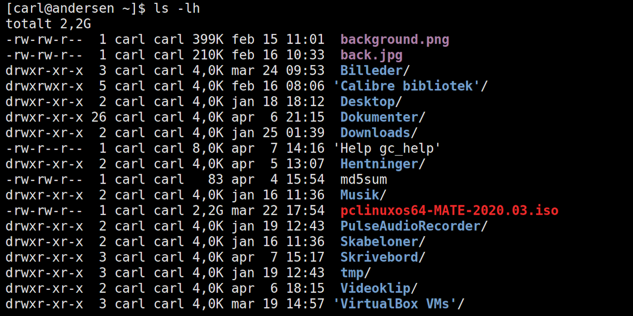
Task: Click the background.png filename
Action: (395, 39)
